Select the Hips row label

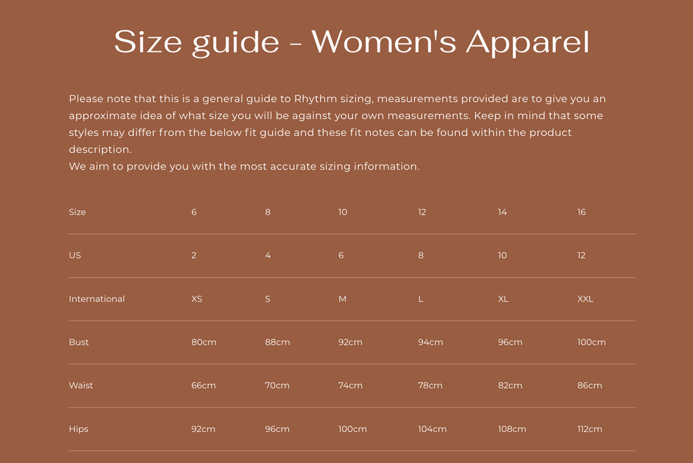pos(79,429)
